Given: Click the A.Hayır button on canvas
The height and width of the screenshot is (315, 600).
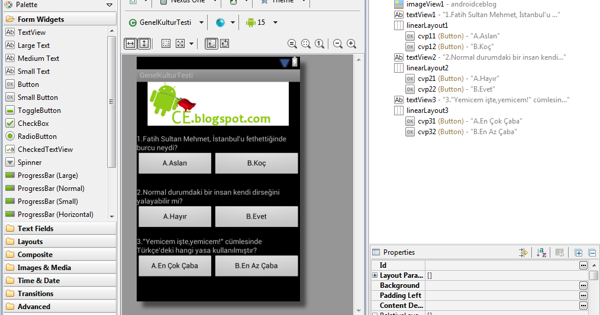Looking at the screenshot, I should click(x=175, y=217).
